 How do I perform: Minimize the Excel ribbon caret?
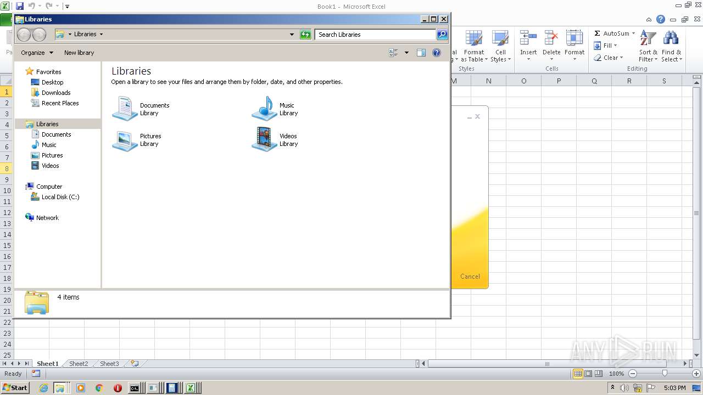[x=650, y=19]
